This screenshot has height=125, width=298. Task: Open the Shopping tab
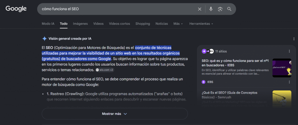tap(143, 24)
